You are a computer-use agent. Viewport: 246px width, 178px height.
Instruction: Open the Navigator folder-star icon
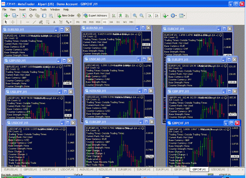37,15
